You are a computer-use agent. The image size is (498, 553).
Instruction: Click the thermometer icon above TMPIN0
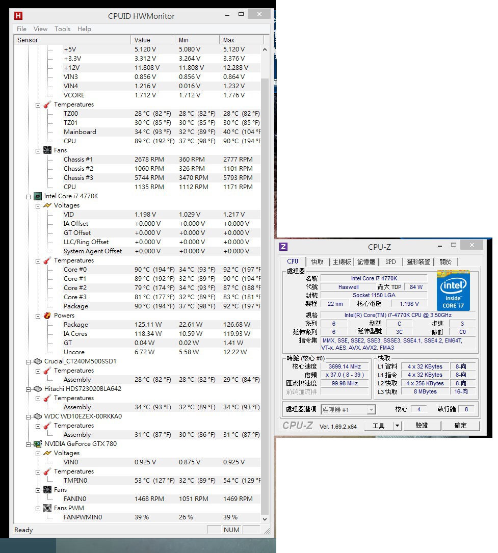47,471
